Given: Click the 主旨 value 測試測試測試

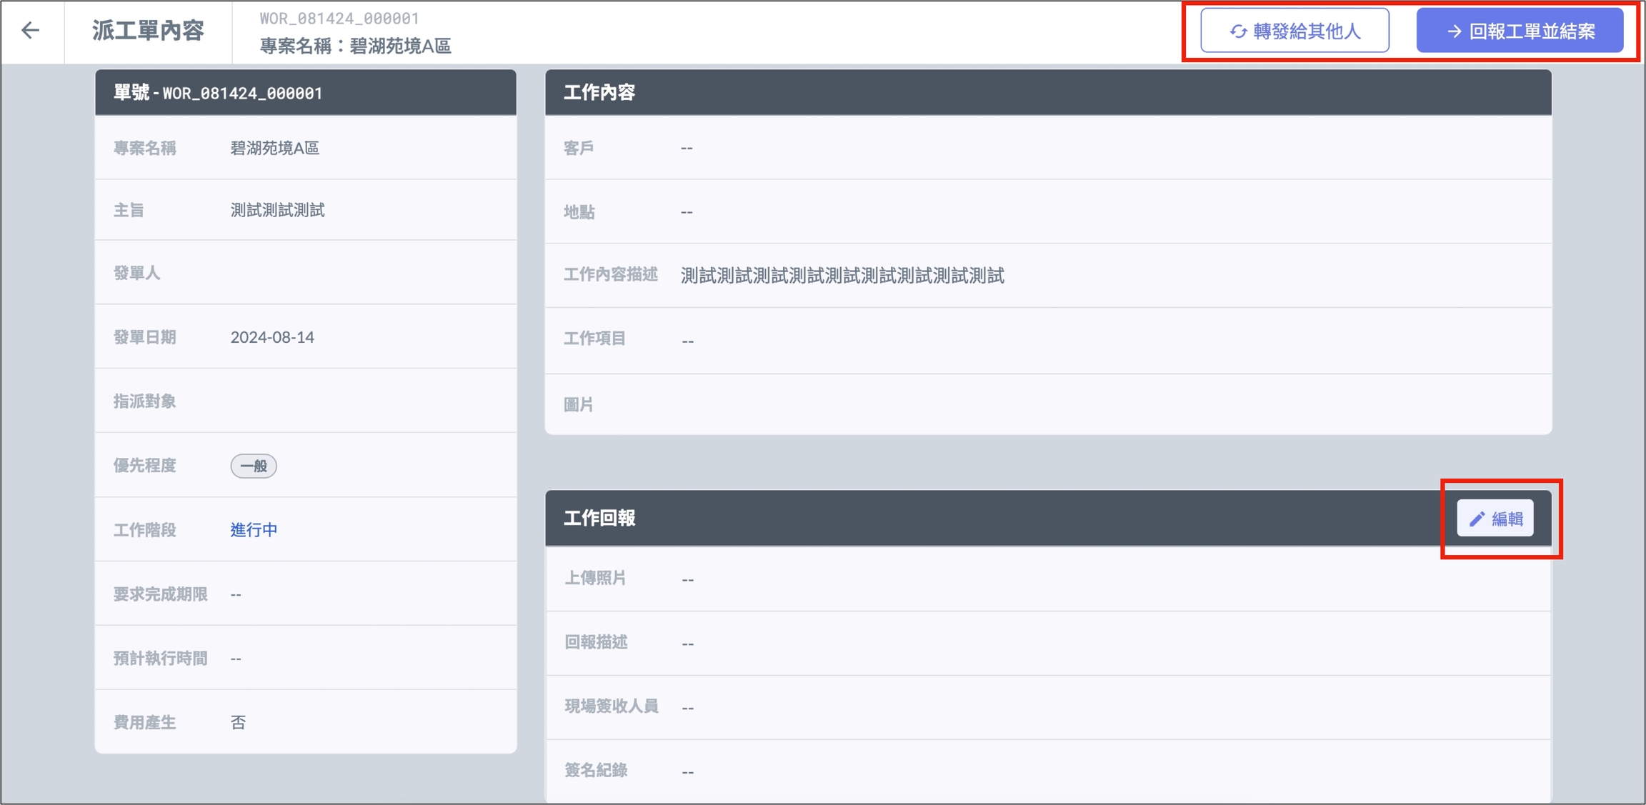Looking at the screenshot, I should click(x=277, y=210).
